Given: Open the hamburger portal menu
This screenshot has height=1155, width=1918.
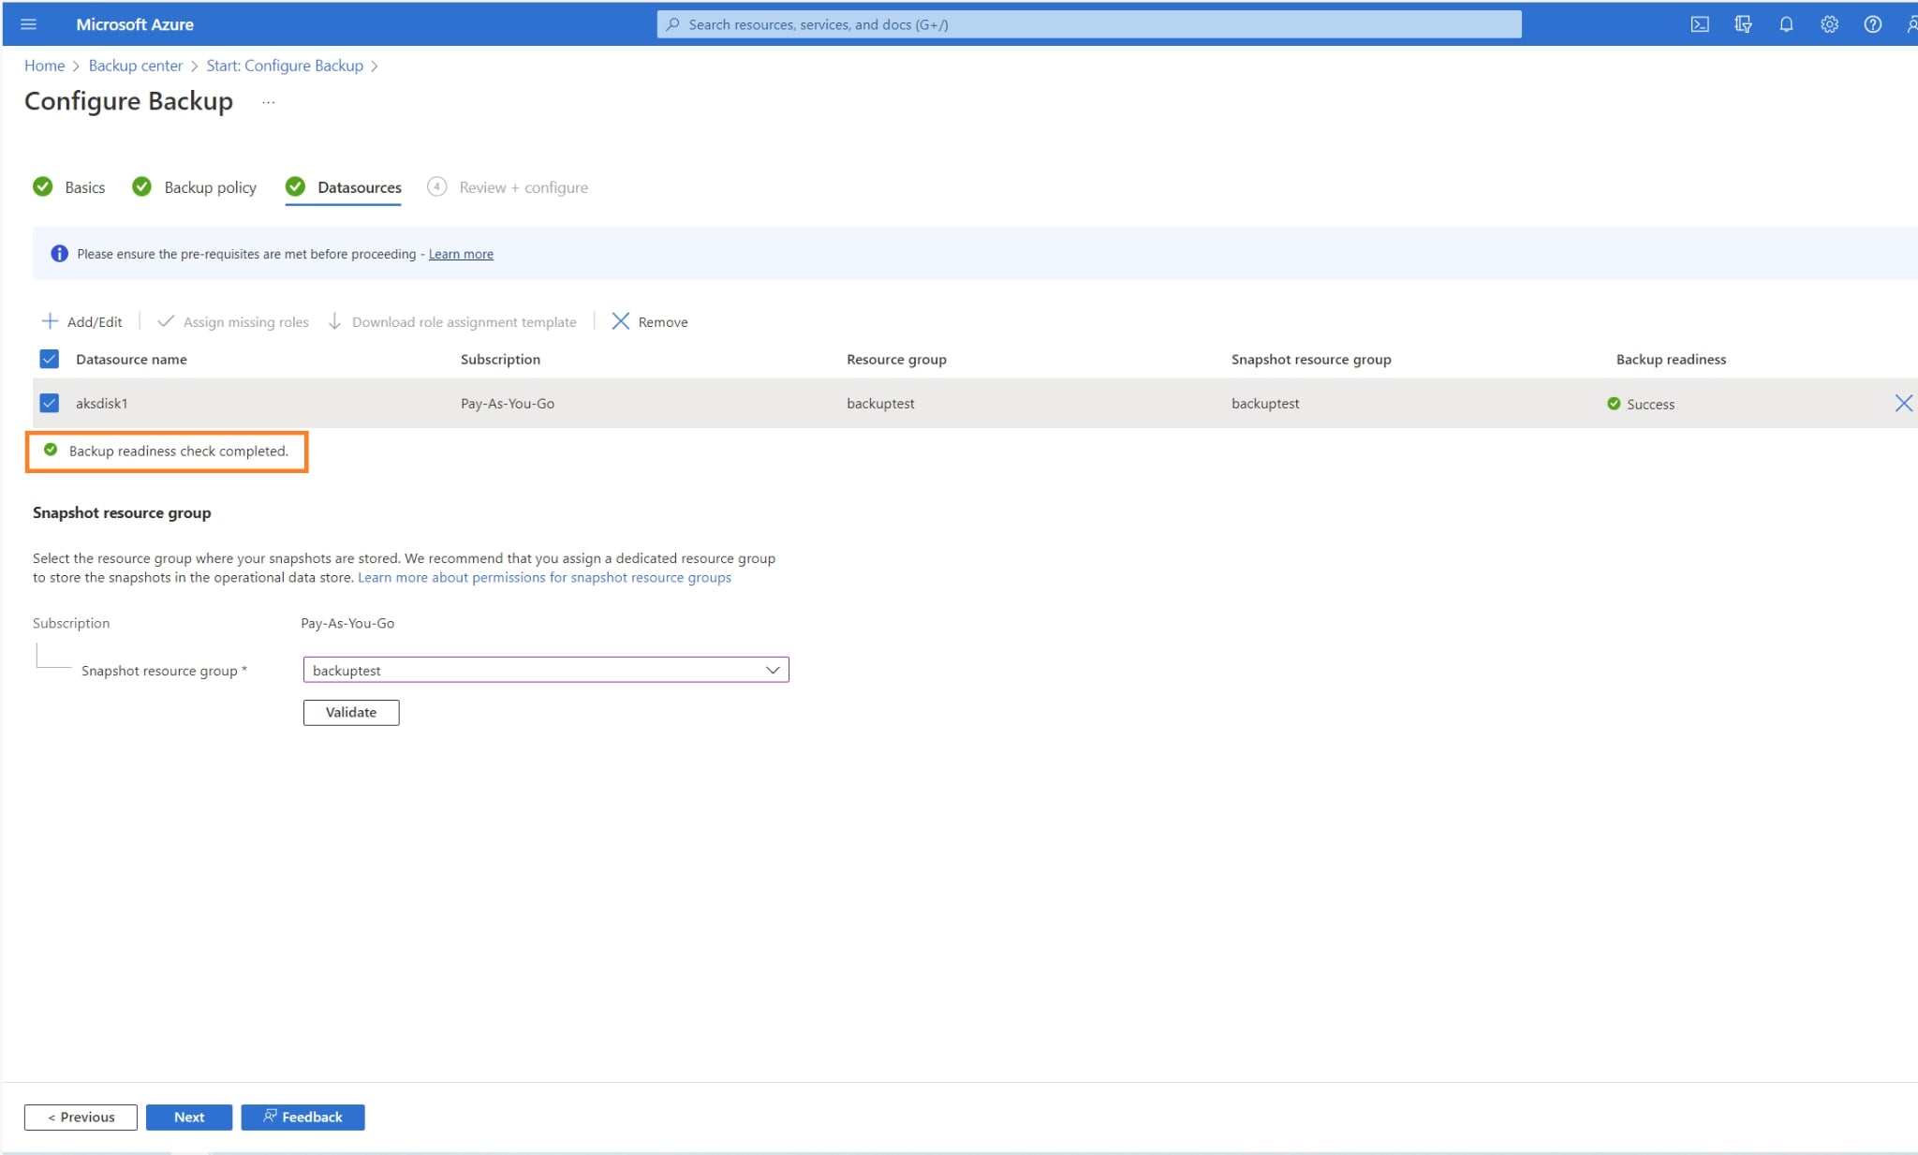Looking at the screenshot, I should click(x=28, y=24).
